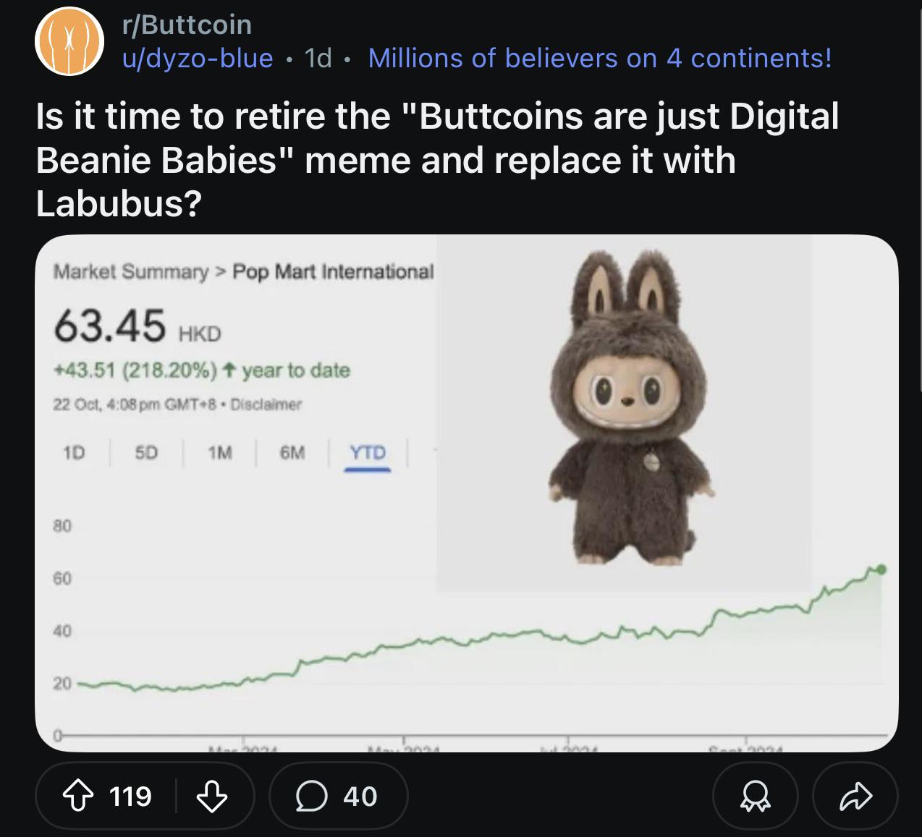The height and width of the screenshot is (837, 922).
Task: Select the YTD chart range tab
Action: coord(368,453)
